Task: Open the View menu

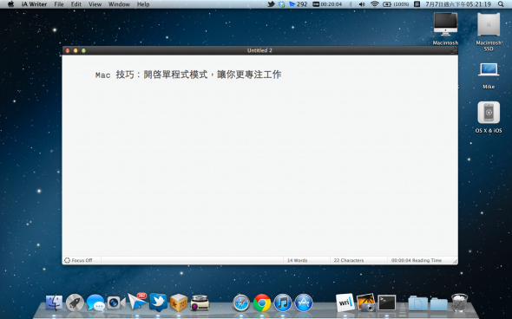Action: (x=95, y=4)
